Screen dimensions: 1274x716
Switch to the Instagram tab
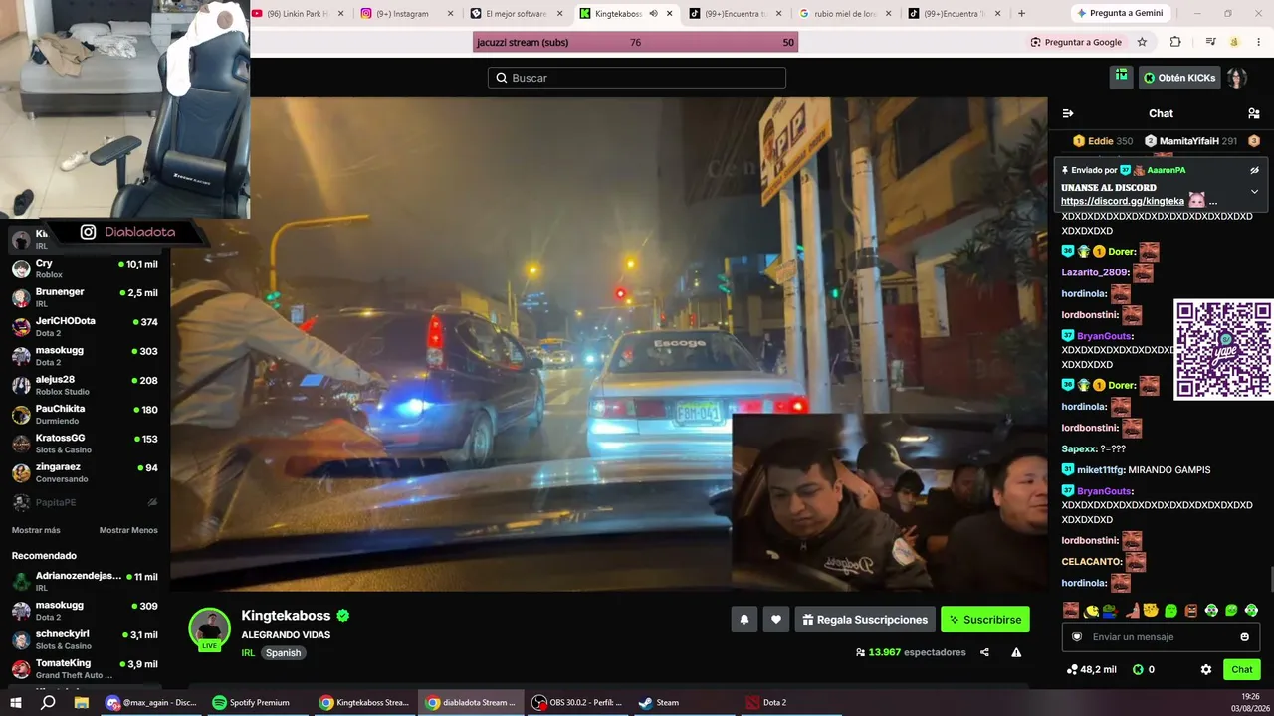[407, 14]
